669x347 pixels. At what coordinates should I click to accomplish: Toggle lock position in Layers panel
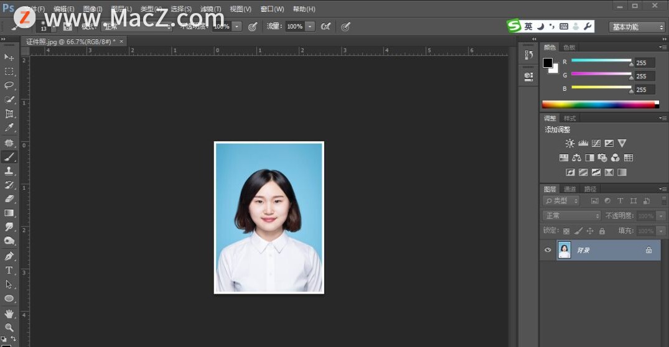click(x=590, y=231)
